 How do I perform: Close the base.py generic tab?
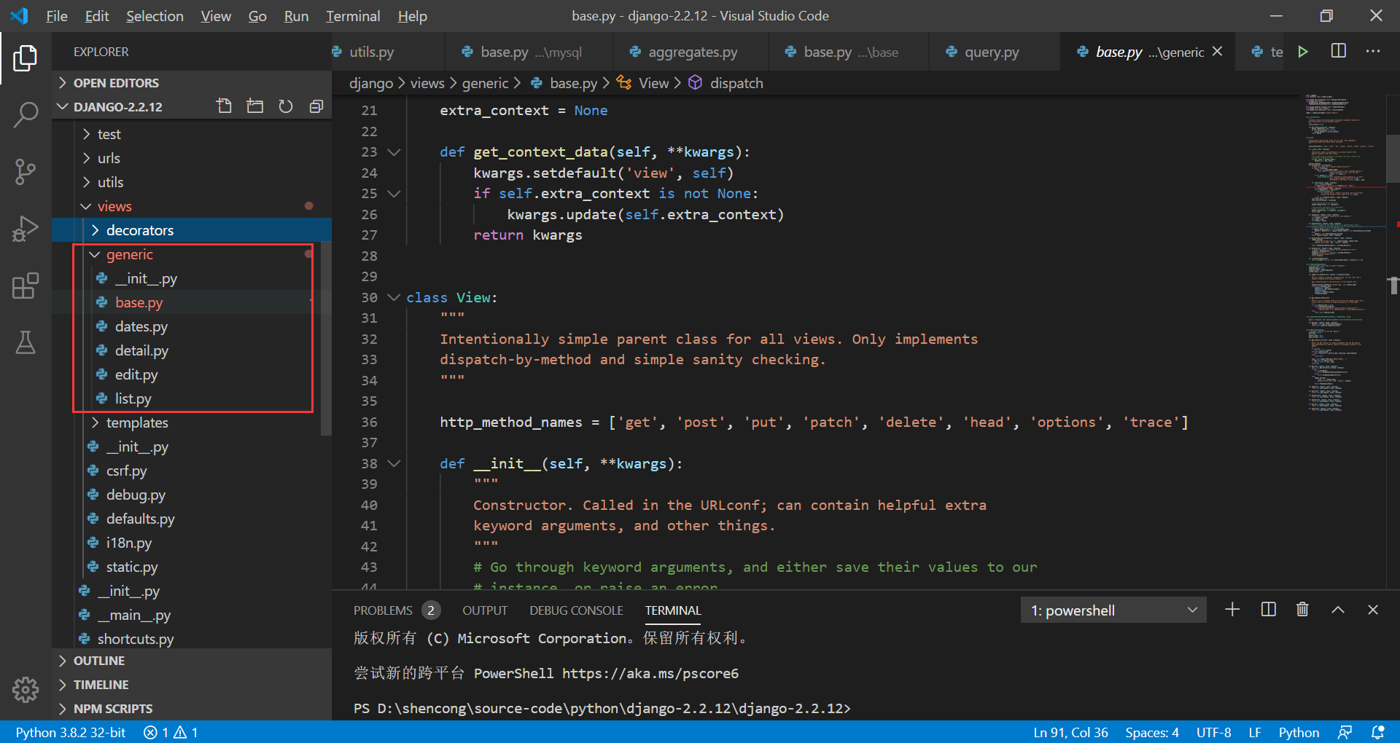(x=1217, y=52)
